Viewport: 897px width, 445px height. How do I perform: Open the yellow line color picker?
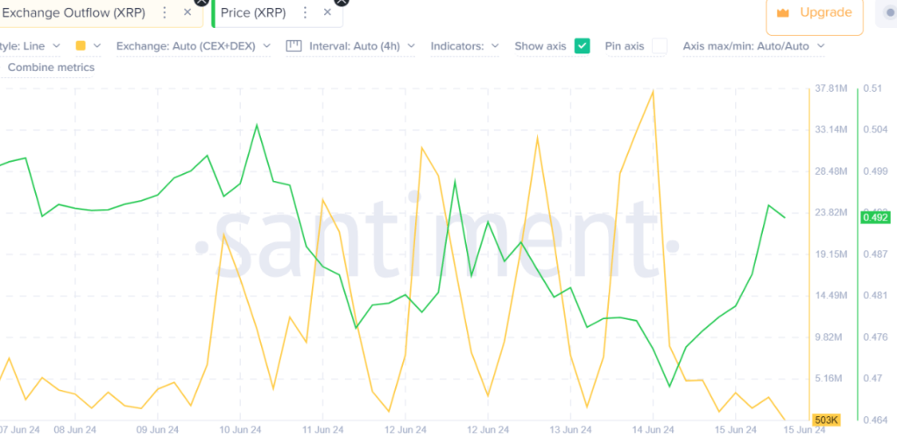coord(81,45)
